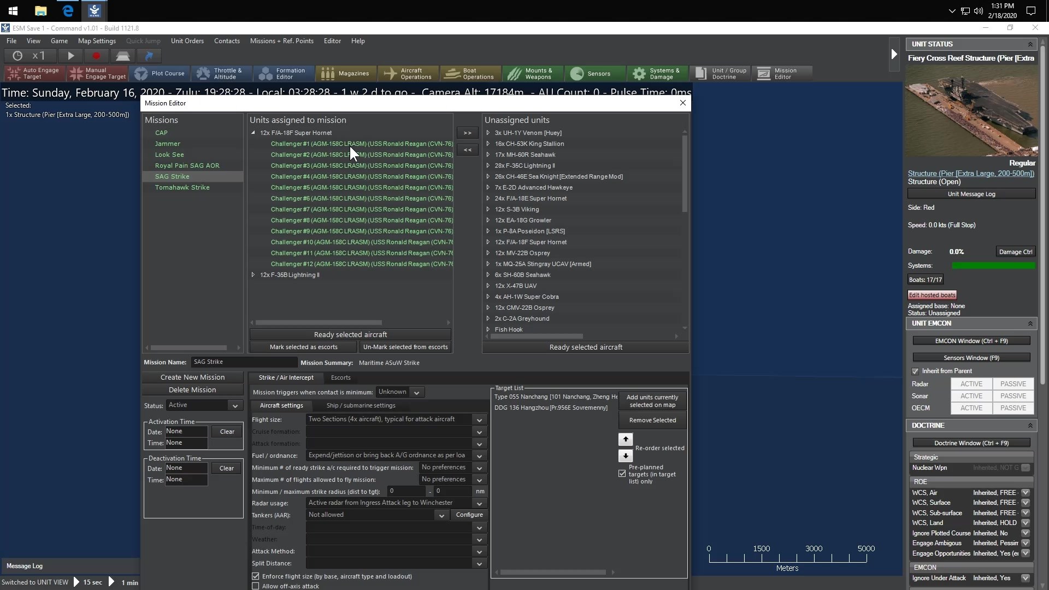Launch Microsoft Edge from taskbar
1049x590 pixels.
68,11
